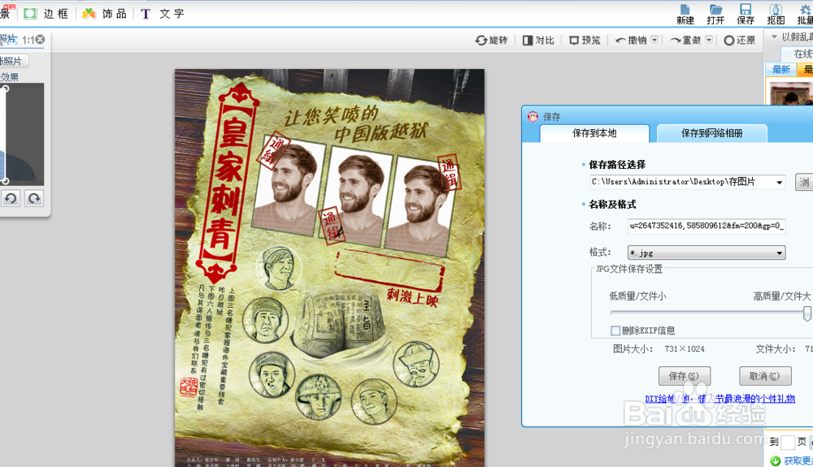Click the browse button beside save path

pos(804,182)
